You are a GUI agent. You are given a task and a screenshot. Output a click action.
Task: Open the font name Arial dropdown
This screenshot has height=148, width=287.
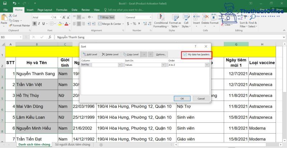[x=51, y=18]
